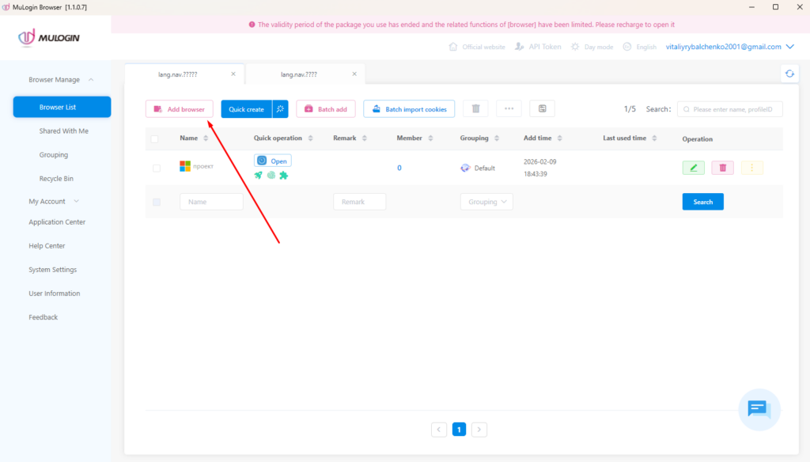Open the yellow more options icon
The width and height of the screenshot is (810, 462).
(x=752, y=168)
